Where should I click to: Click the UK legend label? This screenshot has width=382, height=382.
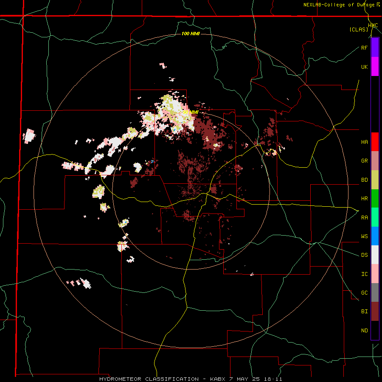coord(364,67)
